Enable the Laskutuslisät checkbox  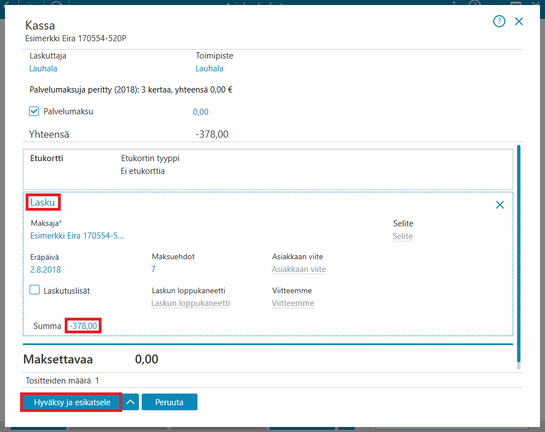[35, 290]
